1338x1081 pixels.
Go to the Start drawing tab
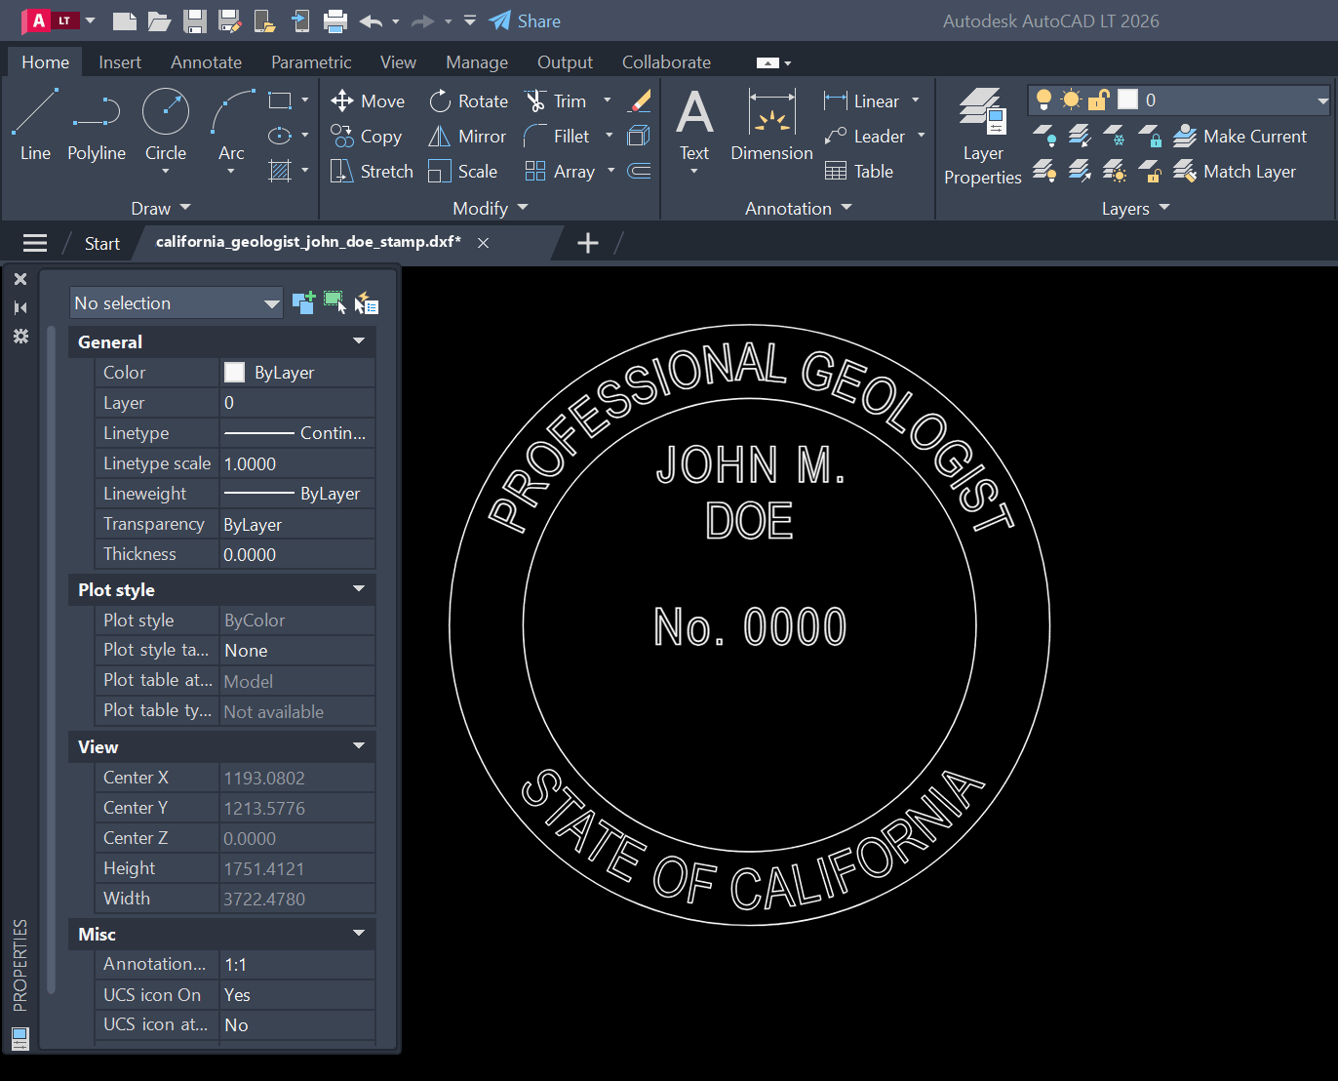pos(102,244)
